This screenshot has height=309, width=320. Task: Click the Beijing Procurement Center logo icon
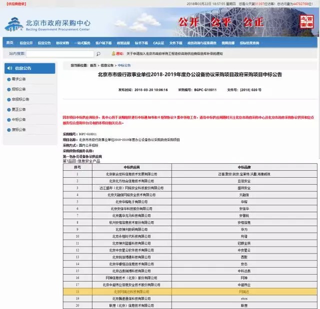(x=13, y=24)
